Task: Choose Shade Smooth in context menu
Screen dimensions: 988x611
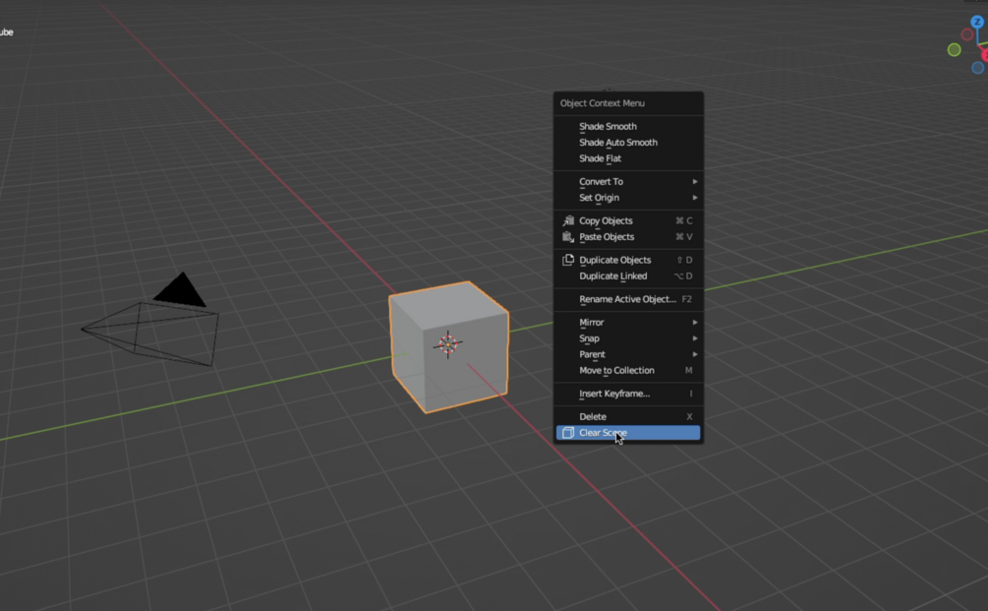Action: 628,126
